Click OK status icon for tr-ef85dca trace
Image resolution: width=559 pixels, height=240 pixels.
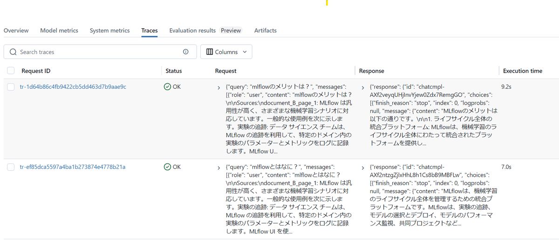point(168,167)
